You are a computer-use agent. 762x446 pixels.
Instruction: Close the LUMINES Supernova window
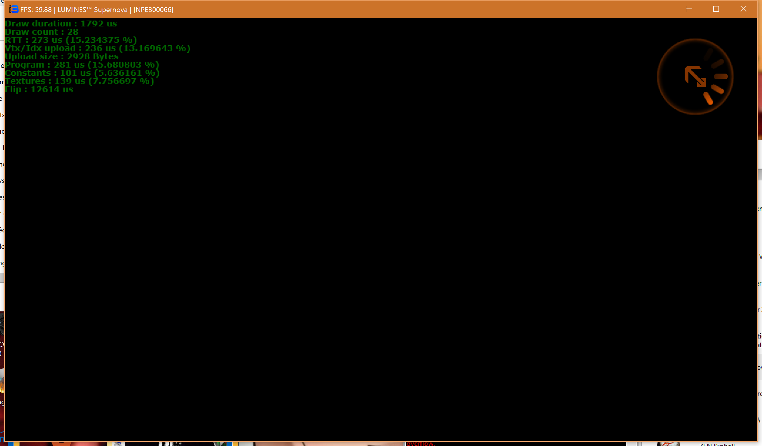click(743, 9)
